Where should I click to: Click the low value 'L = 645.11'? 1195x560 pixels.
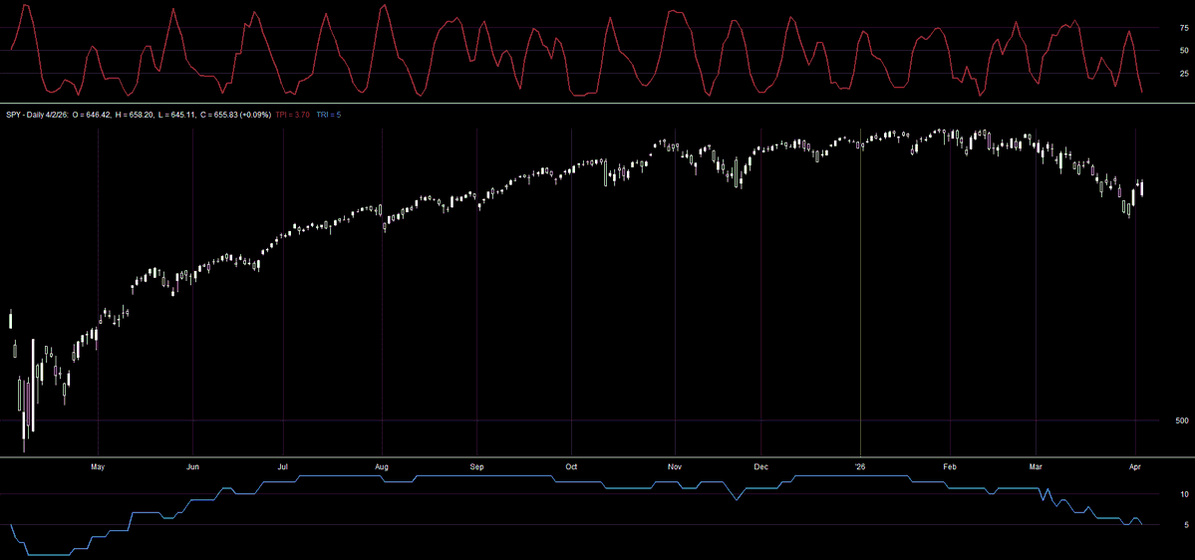[176, 115]
